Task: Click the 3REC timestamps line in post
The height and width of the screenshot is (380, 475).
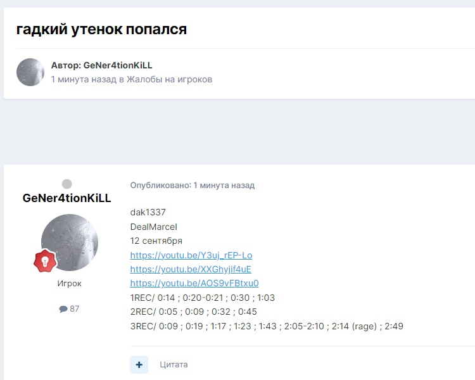Action: pyautogui.click(x=267, y=326)
